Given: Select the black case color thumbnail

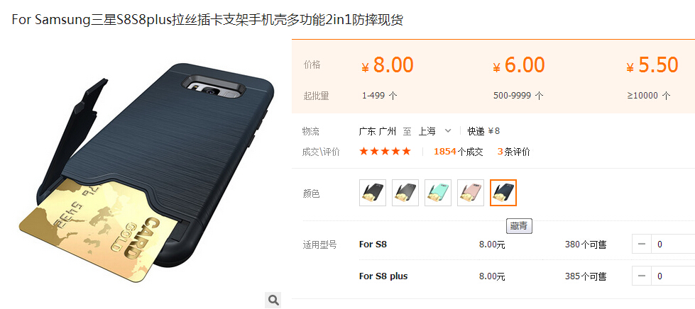Looking at the screenshot, I should [372, 193].
